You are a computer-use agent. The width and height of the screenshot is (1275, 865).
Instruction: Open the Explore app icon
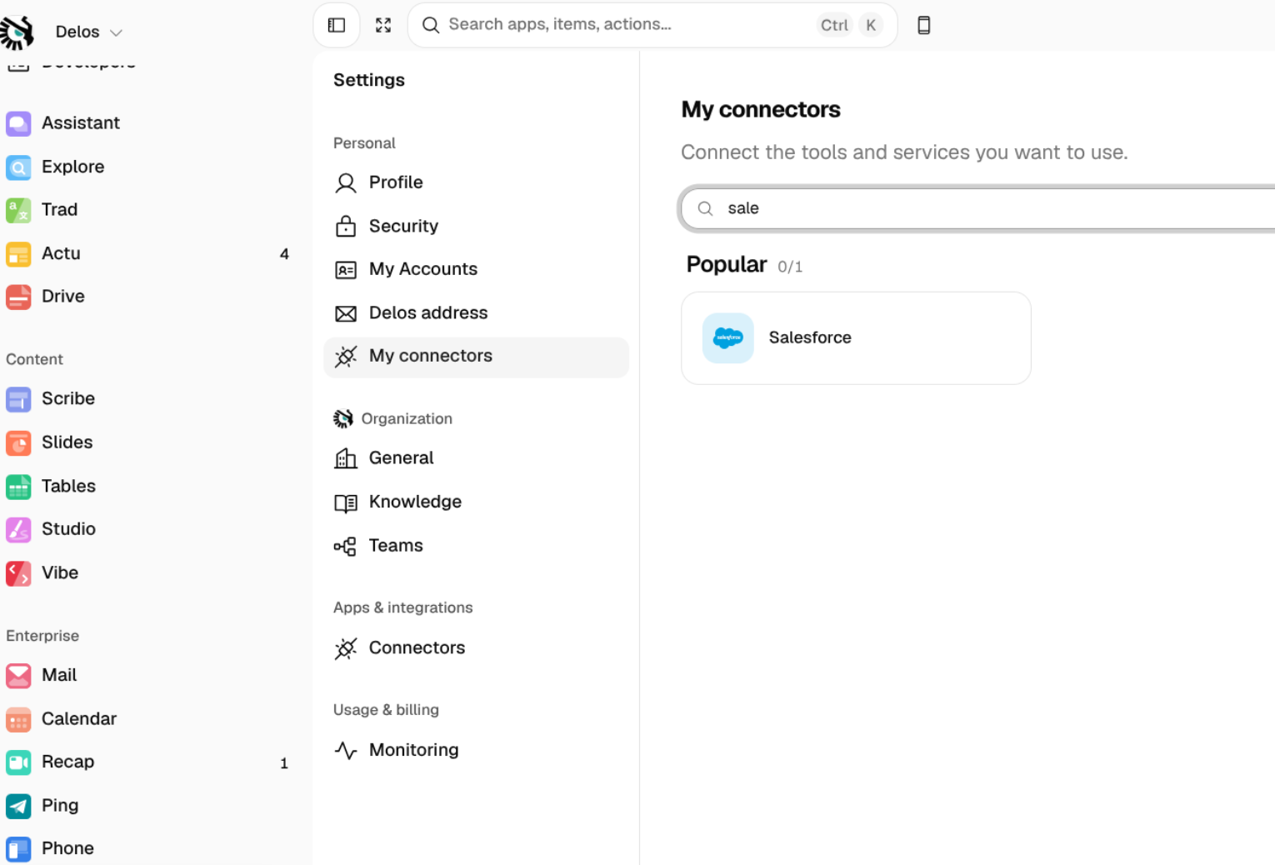point(18,167)
